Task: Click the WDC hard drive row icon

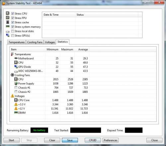Action: click(16, 71)
